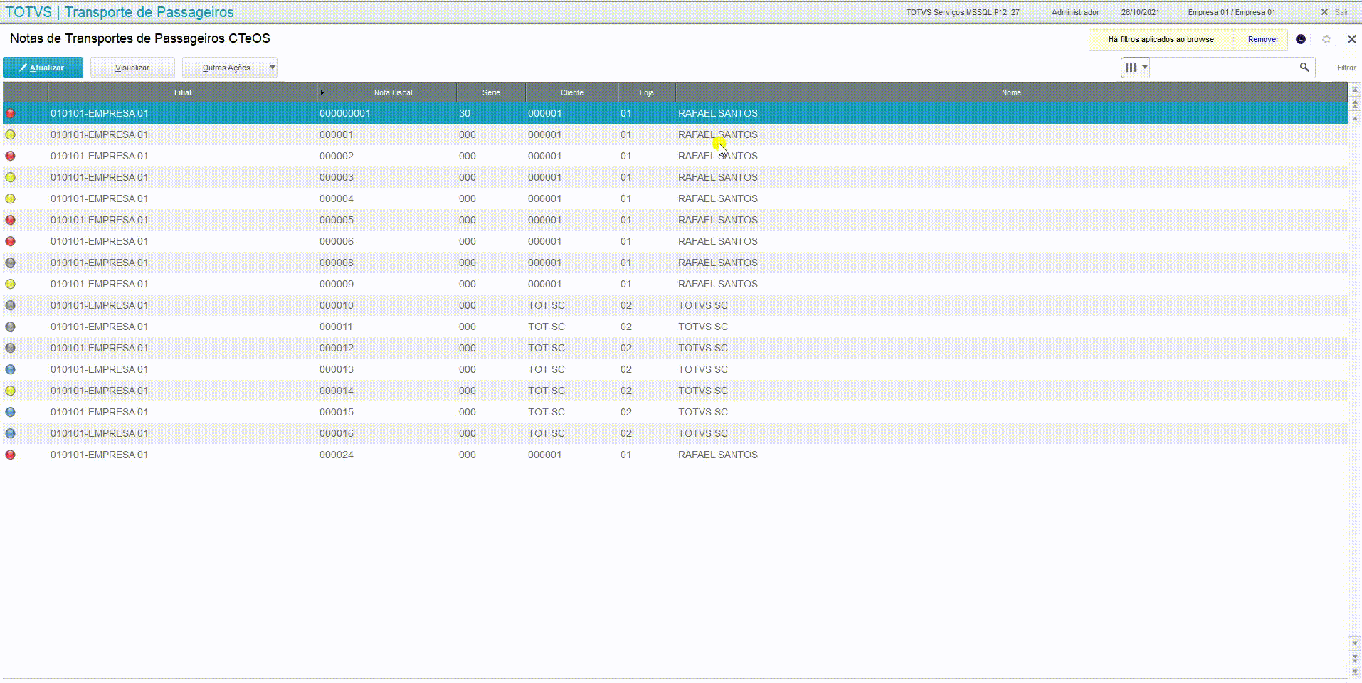Screen dimensions: 1362x683
Task: Click the yellow status icon of nota 000004
Action: (x=10, y=198)
